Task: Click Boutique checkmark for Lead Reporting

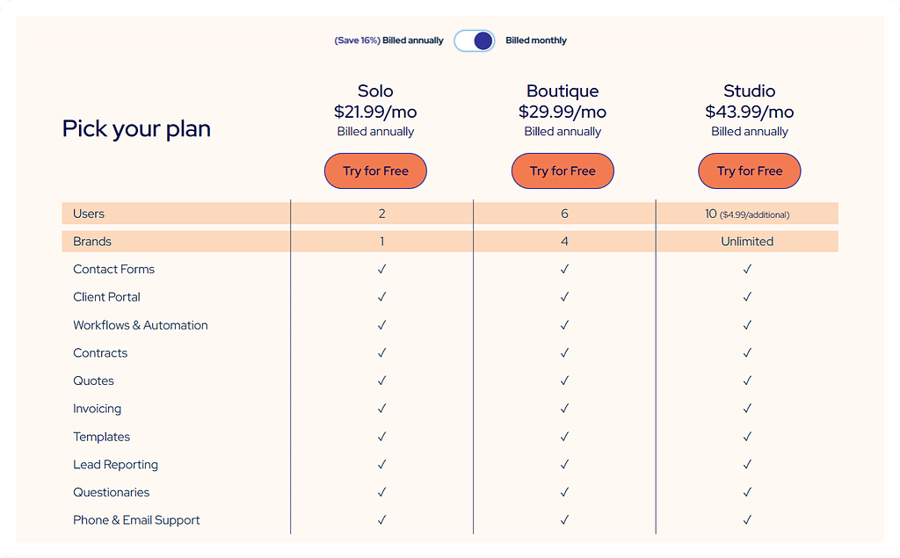Action: (565, 464)
